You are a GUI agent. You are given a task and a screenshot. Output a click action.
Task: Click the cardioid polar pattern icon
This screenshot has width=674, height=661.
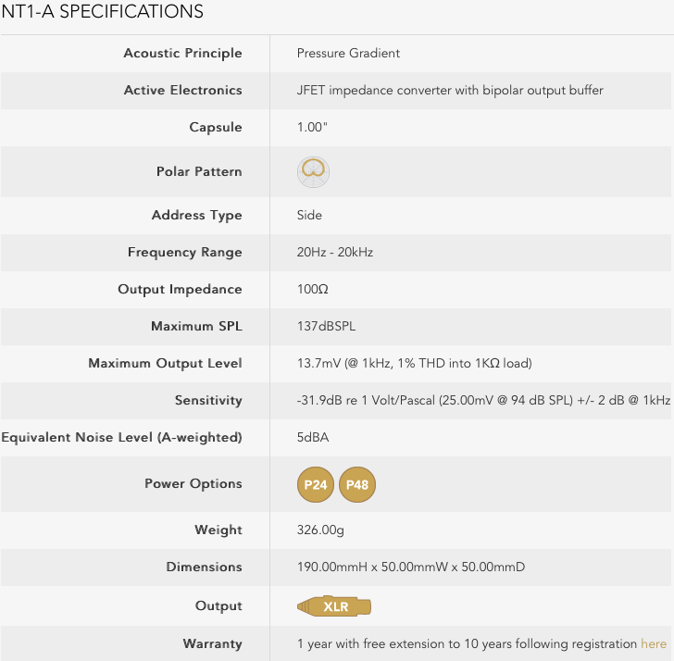coord(313,171)
